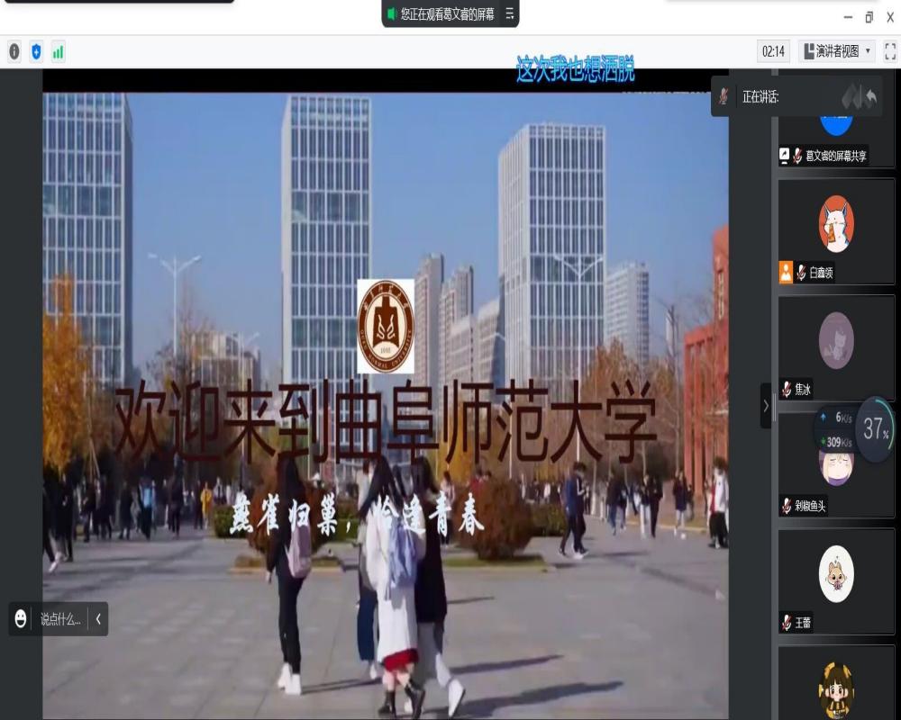This screenshot has height=720, width=901.
Task: Open the emoji smiley icon in chat box
Action: click(21, 619)
